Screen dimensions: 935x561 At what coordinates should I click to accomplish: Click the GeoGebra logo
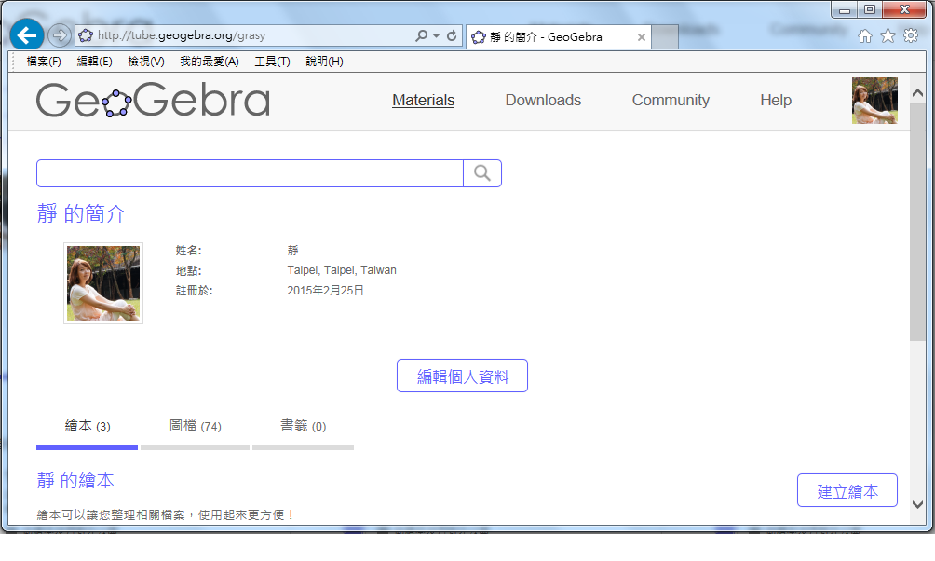(x=154, y=100)
